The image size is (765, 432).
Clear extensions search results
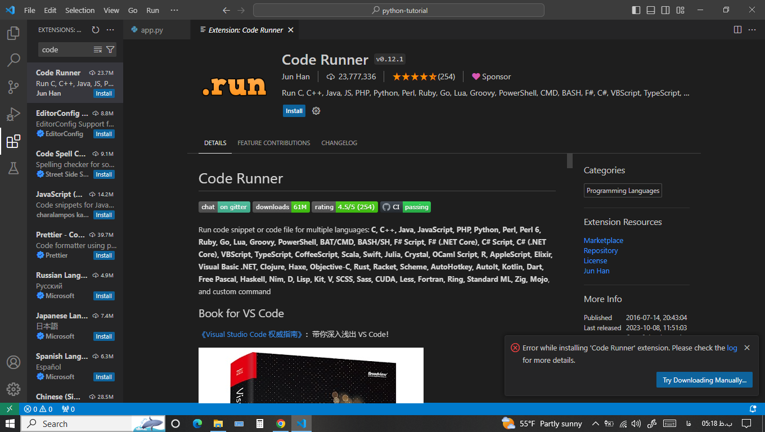[x=98, y=49]
